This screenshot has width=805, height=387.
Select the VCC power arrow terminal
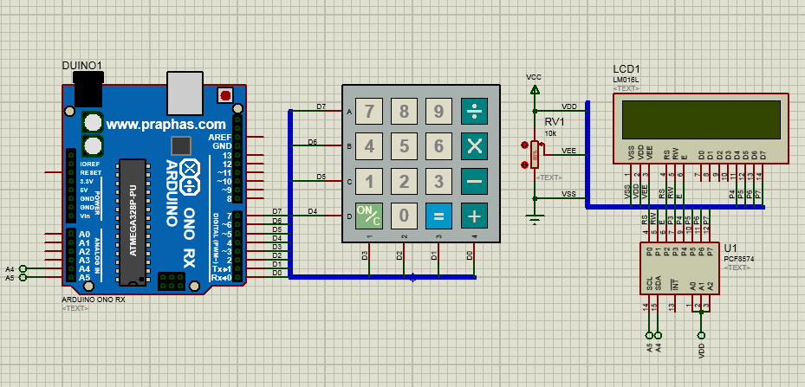pyautogui.click(x=535, y=90)
